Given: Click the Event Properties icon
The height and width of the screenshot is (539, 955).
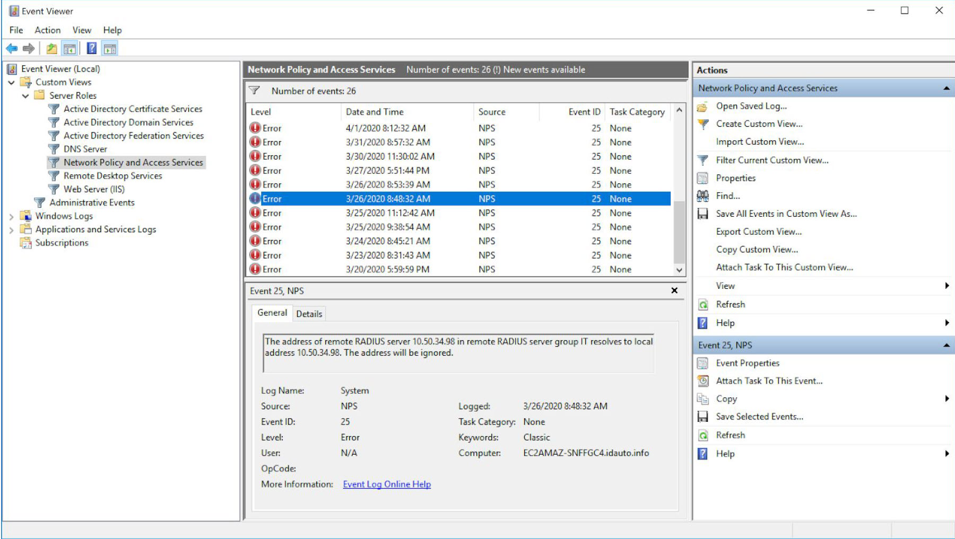Looking at the screenshot, I should click(702, 363).
